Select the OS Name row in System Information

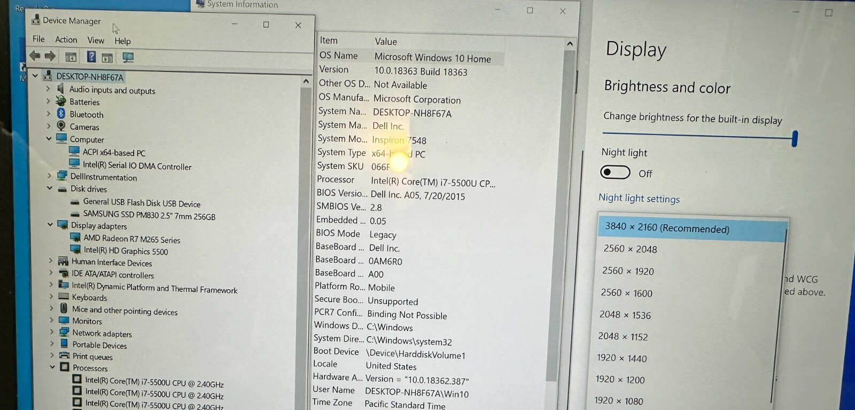coord(410,57)
